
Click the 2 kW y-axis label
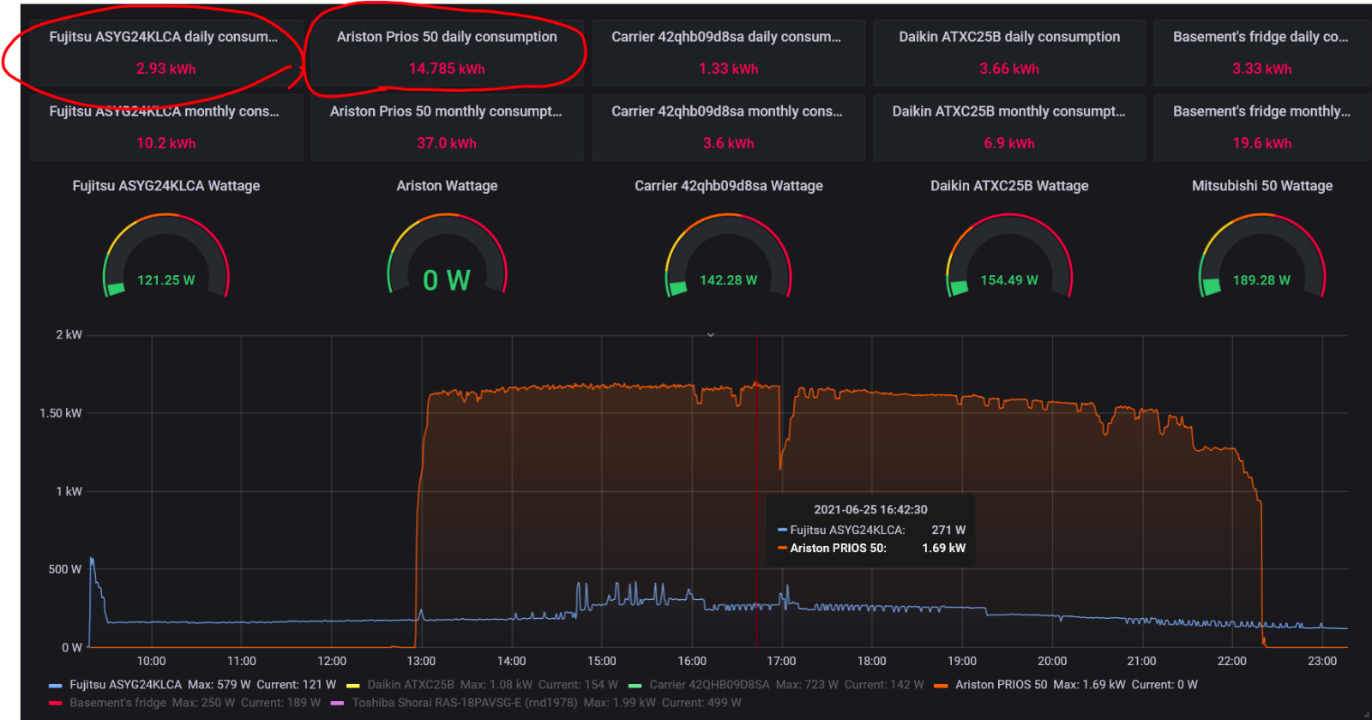tap(69, 335)
